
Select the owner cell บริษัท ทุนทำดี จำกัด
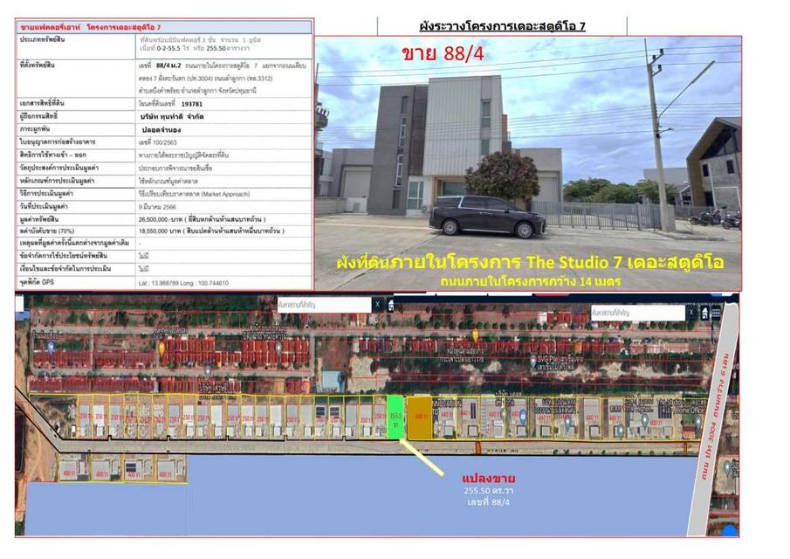tap(172, 116)
